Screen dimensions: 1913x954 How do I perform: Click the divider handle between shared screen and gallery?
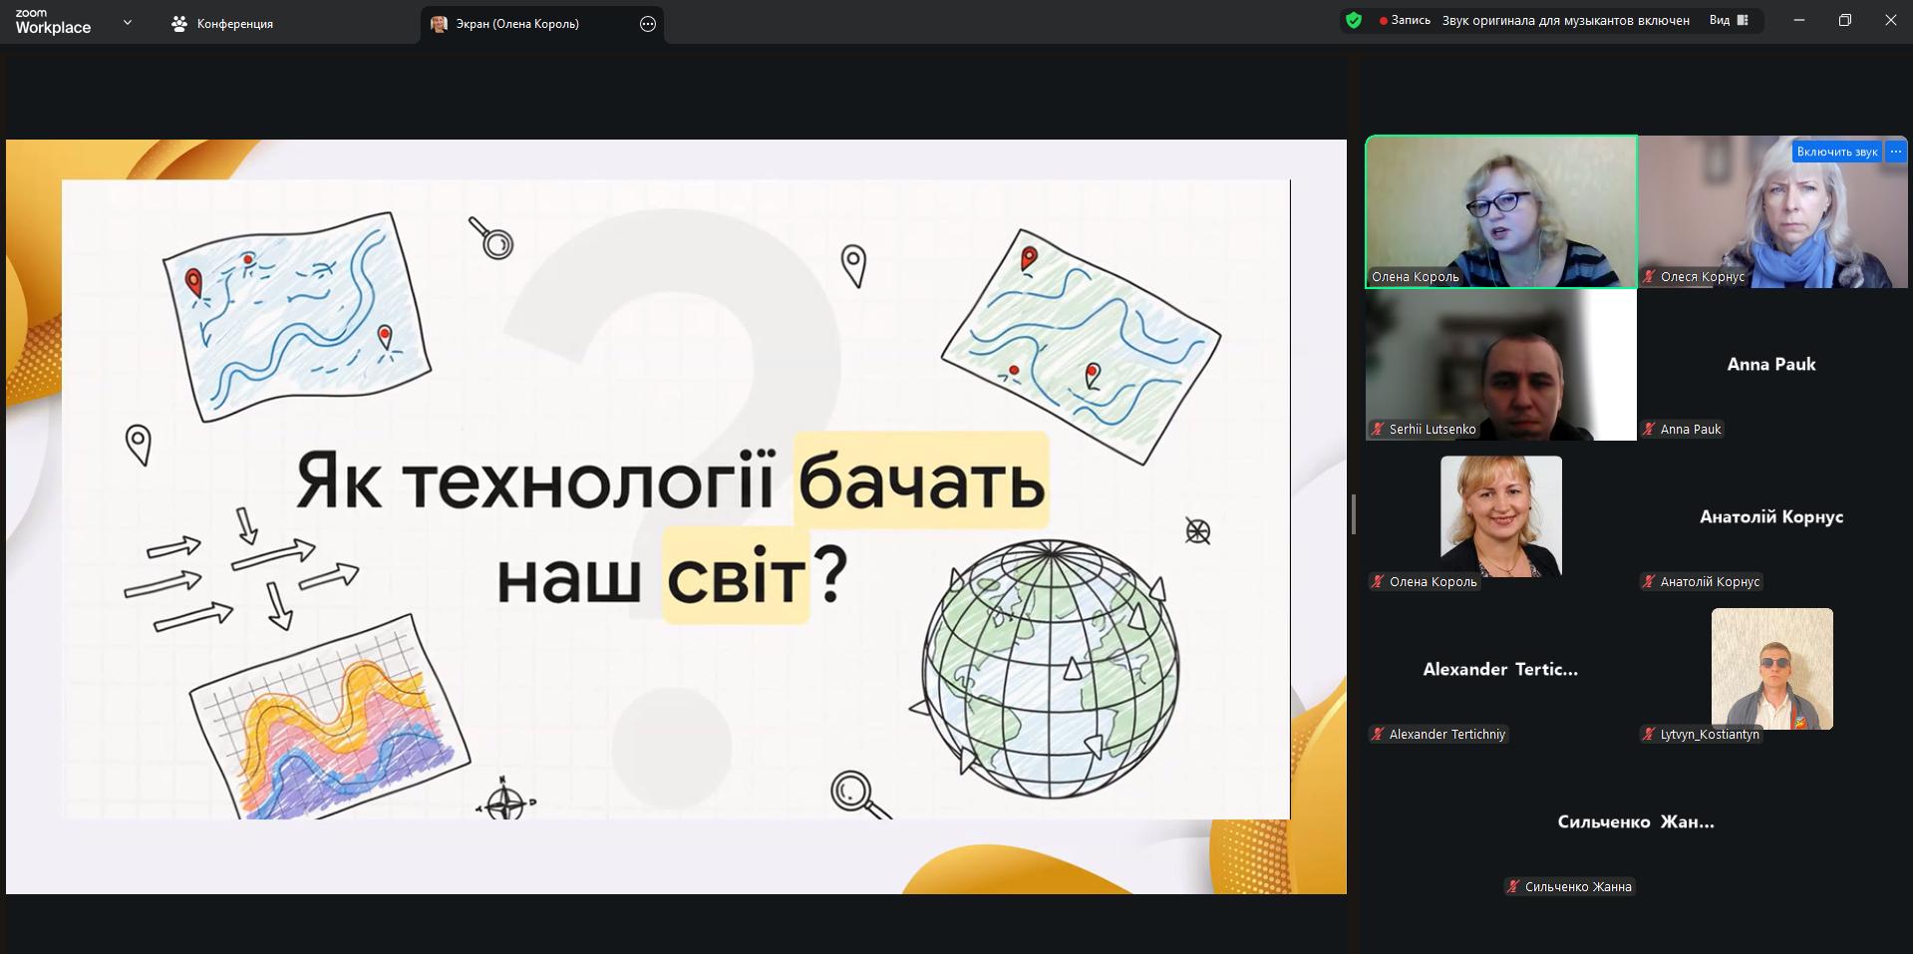point(1354,514)
